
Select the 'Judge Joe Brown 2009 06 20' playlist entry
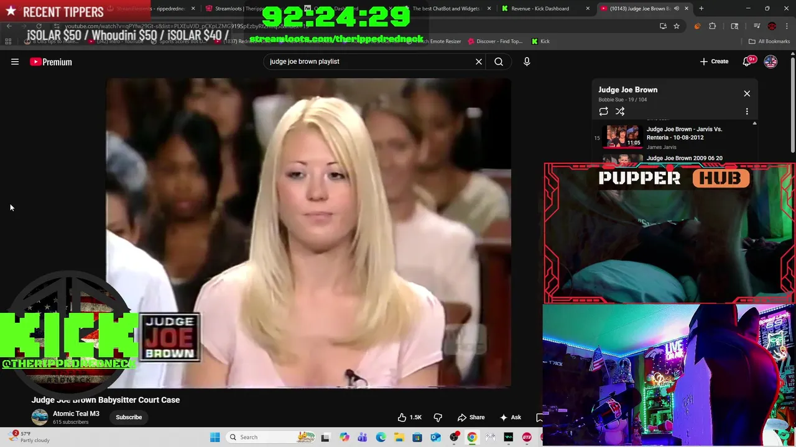coord(684,158)
